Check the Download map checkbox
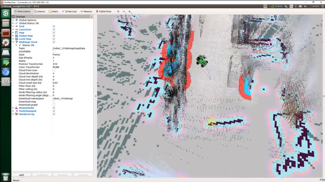 click(54, 102)
